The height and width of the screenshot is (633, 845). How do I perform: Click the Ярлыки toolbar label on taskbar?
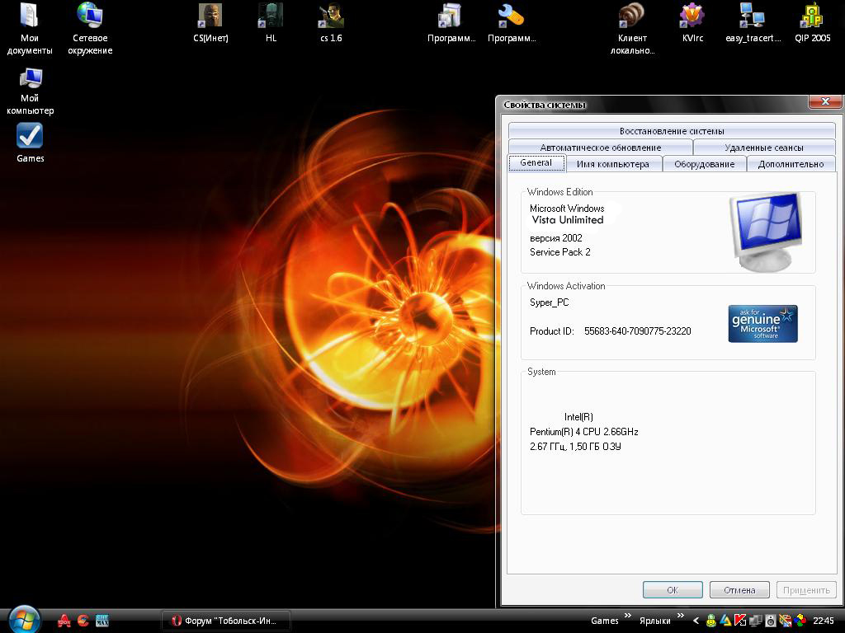coord(654,621)
